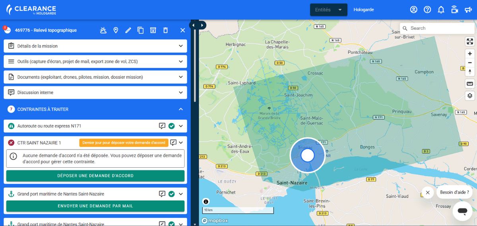Open the Discussion interne section
Image resolution: width=477 pixels, height=226 pixels.
point(95,92)
